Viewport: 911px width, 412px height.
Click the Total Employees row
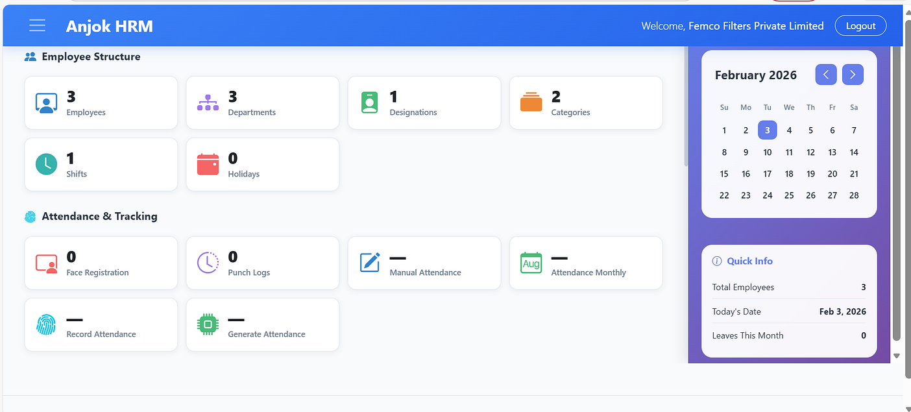pos(789,287)
